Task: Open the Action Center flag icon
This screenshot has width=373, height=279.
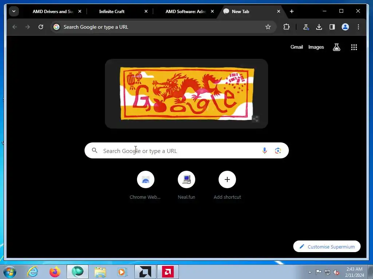Action: 318,272
